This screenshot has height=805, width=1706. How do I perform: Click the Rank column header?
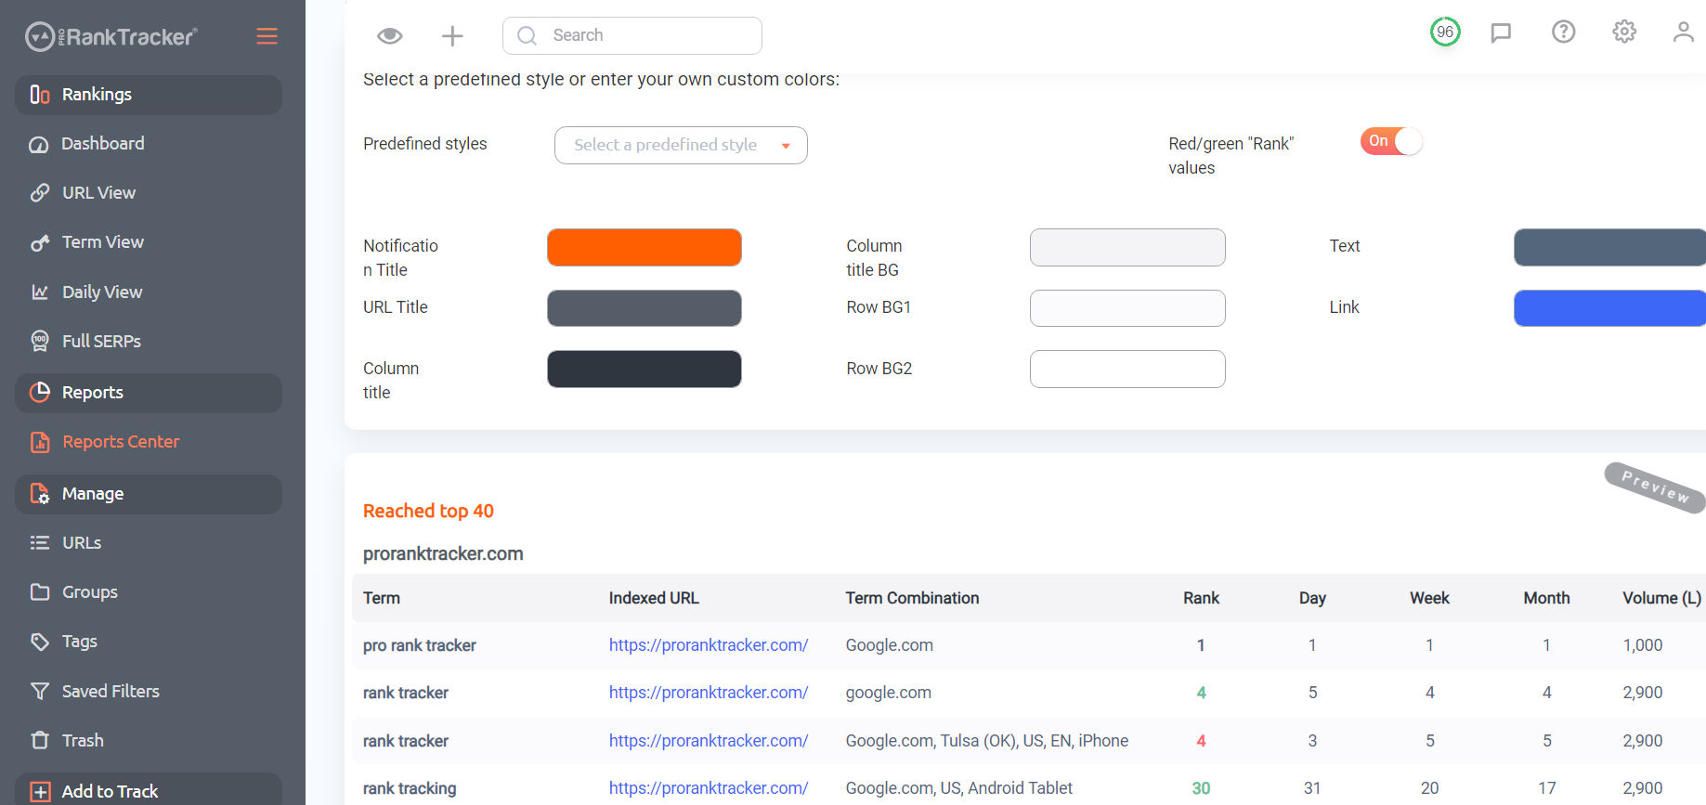click(x=1201, y=598)
